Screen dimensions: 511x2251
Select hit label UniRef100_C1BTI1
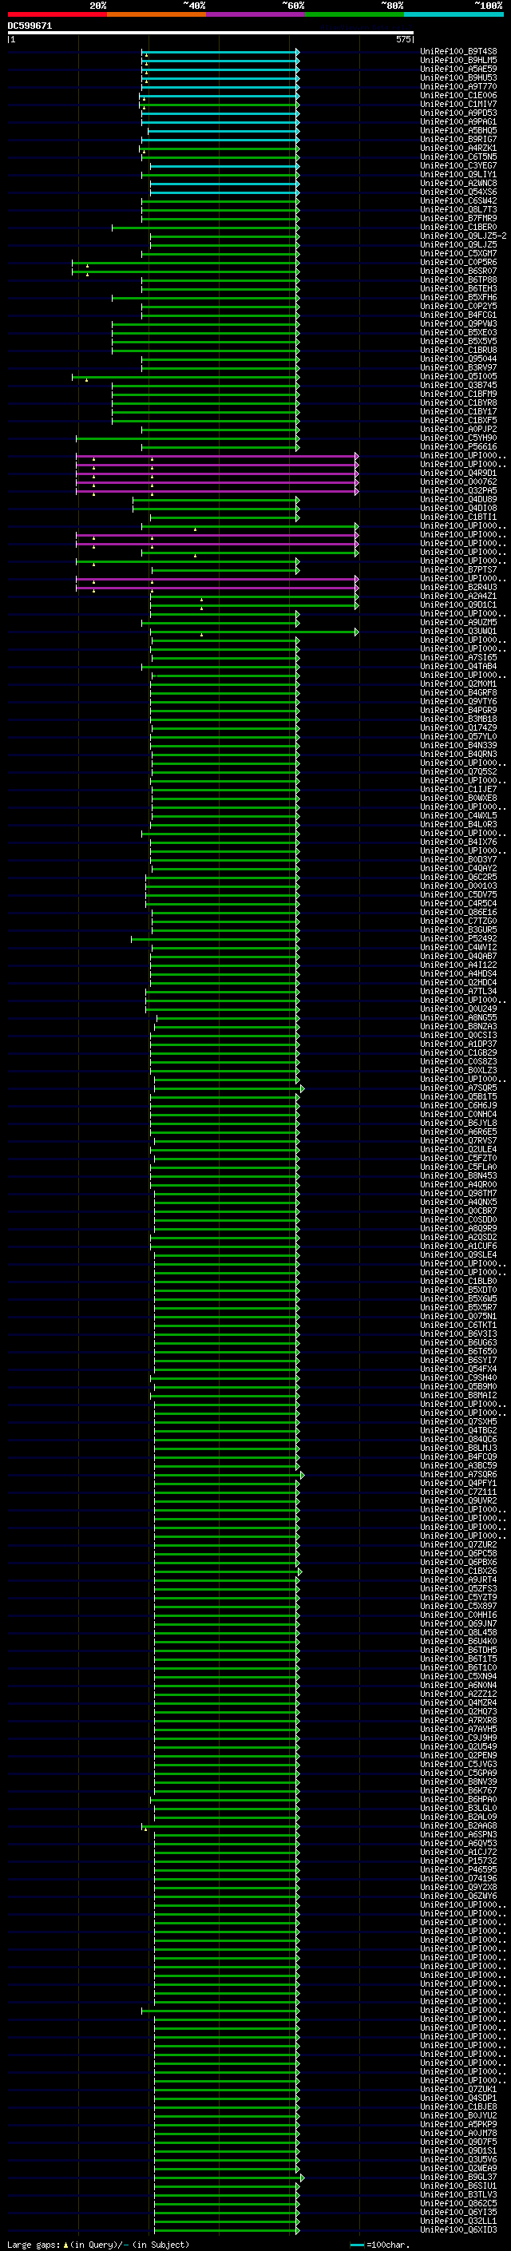pos(458,517)
